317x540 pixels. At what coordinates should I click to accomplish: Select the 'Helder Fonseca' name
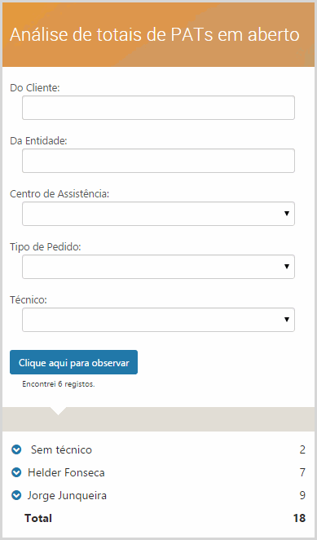pyautogui.click(x=66, y=472)
